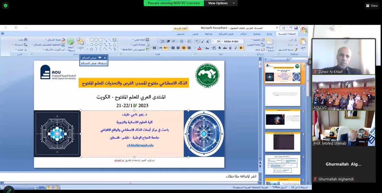Expand the shapes gallery more button

pos(88,49)
